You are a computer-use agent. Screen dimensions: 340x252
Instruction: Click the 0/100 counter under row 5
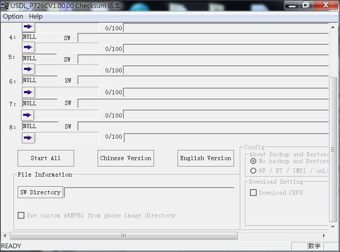coord(114,70)
